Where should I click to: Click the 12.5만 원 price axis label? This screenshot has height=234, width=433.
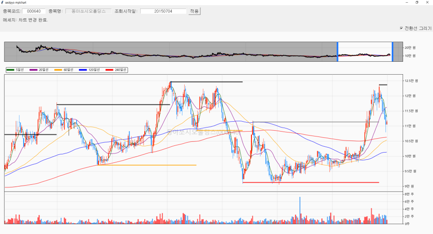coord(411,81)
